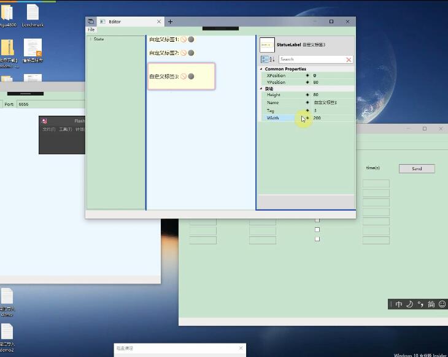The image size is (448, 357).
Task: Select the demo2 file on desktop
Action: click(7, 338)
